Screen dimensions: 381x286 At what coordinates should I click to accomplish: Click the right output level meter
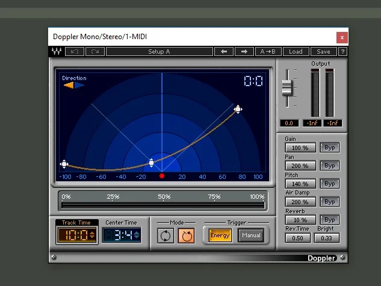[x=330, y=93]
